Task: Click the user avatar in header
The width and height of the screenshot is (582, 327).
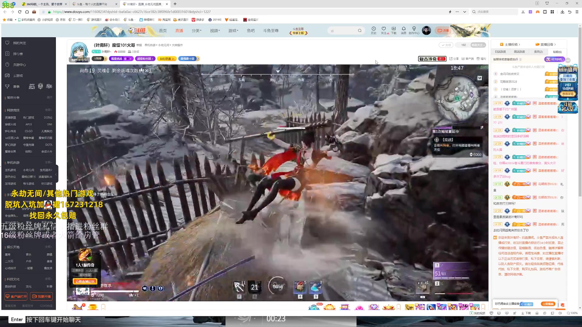Action: (x=426, y=30)
